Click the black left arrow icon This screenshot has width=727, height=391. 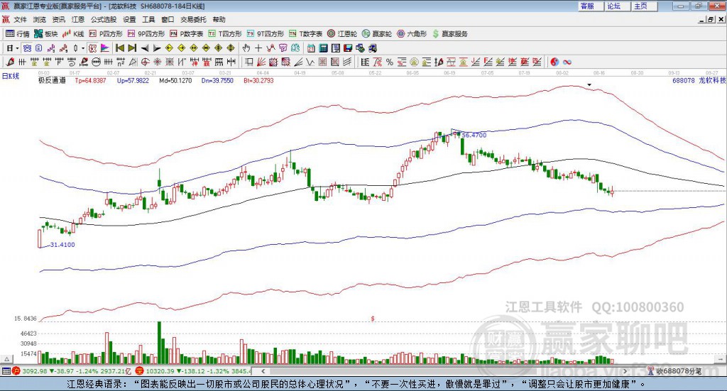point(145,48)
